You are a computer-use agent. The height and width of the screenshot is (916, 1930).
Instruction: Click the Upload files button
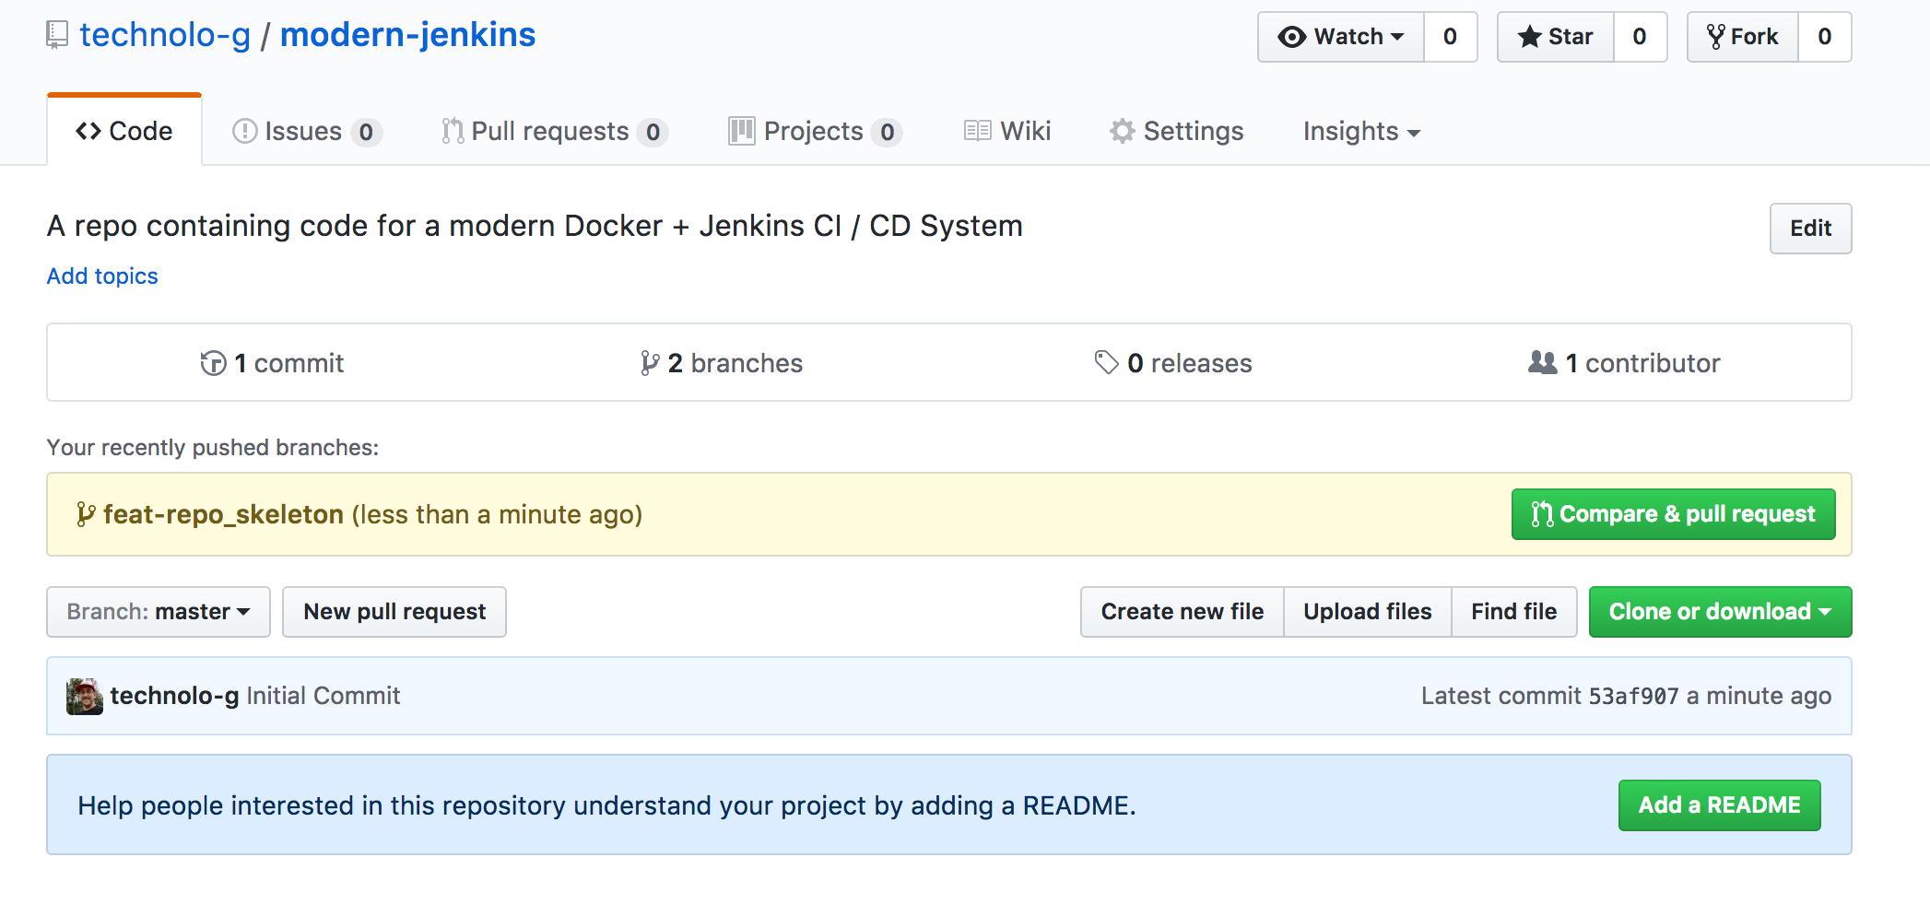1368,612
